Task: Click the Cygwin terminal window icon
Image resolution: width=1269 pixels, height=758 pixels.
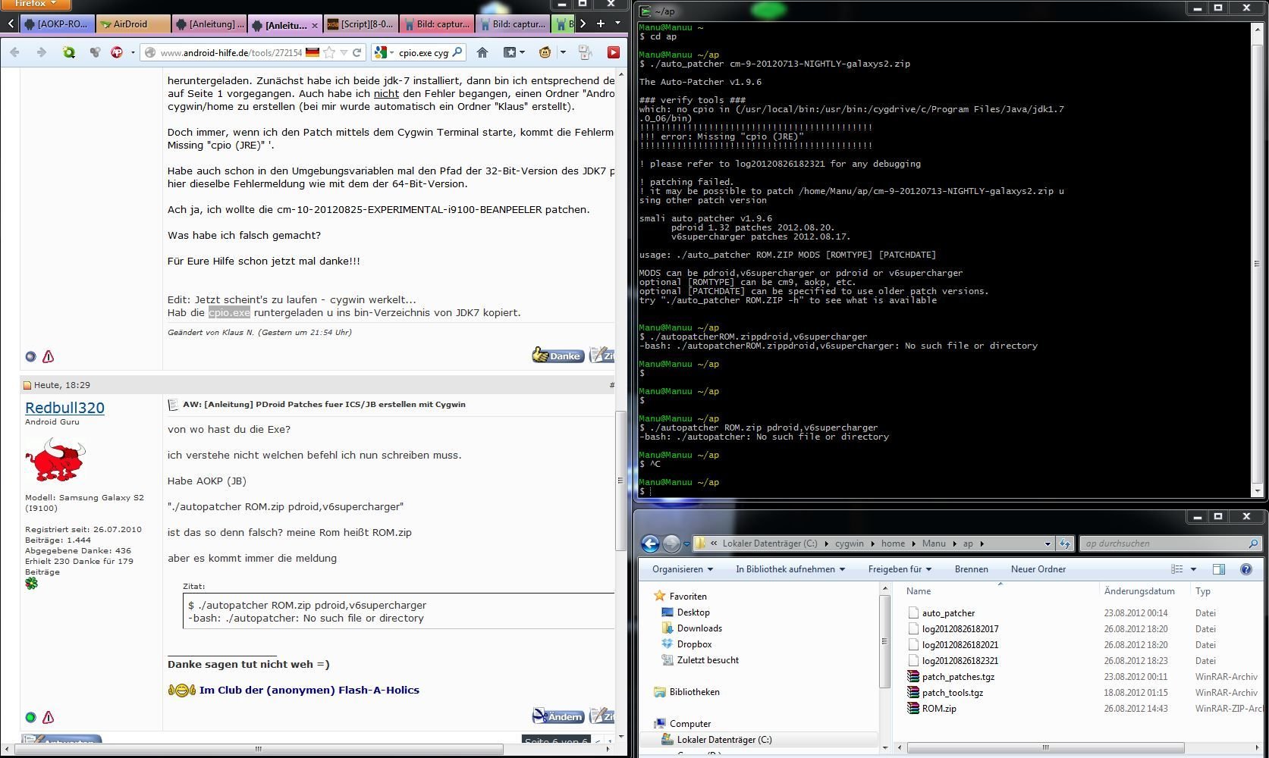Action: coord(645,11)
